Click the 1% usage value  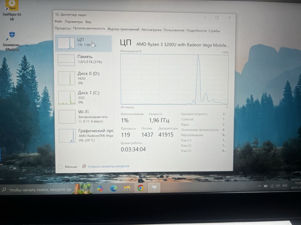[x=125, y=120]
